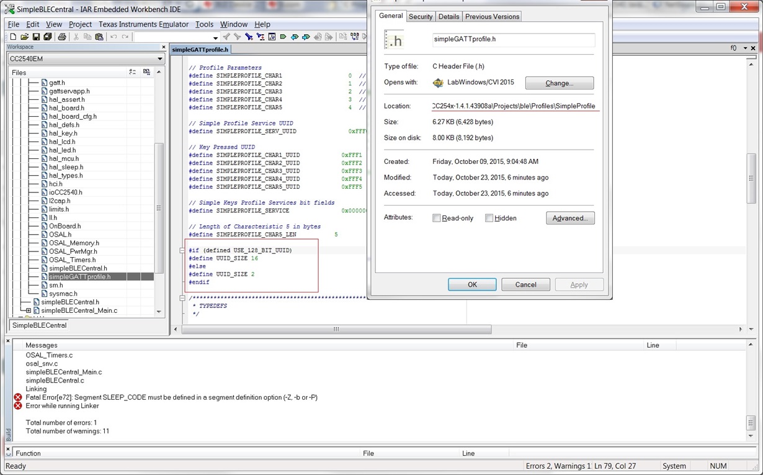Select simpleGATTprofile.h in the file tree
The image size is (763, 475).
point(79,277)
